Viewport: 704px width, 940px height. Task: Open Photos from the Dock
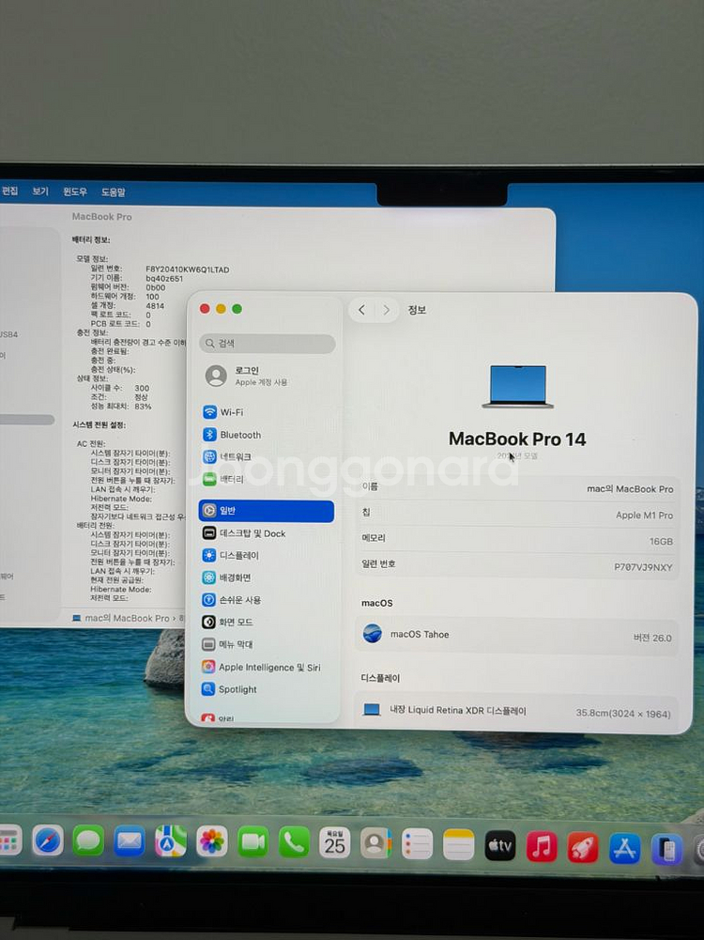[x=211, y=841]
